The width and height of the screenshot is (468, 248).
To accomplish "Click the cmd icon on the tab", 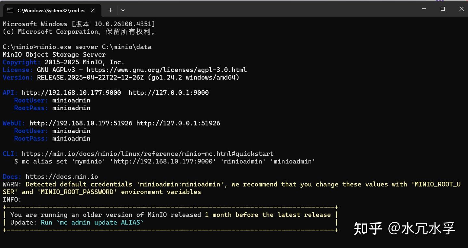I will coord(10,10).
